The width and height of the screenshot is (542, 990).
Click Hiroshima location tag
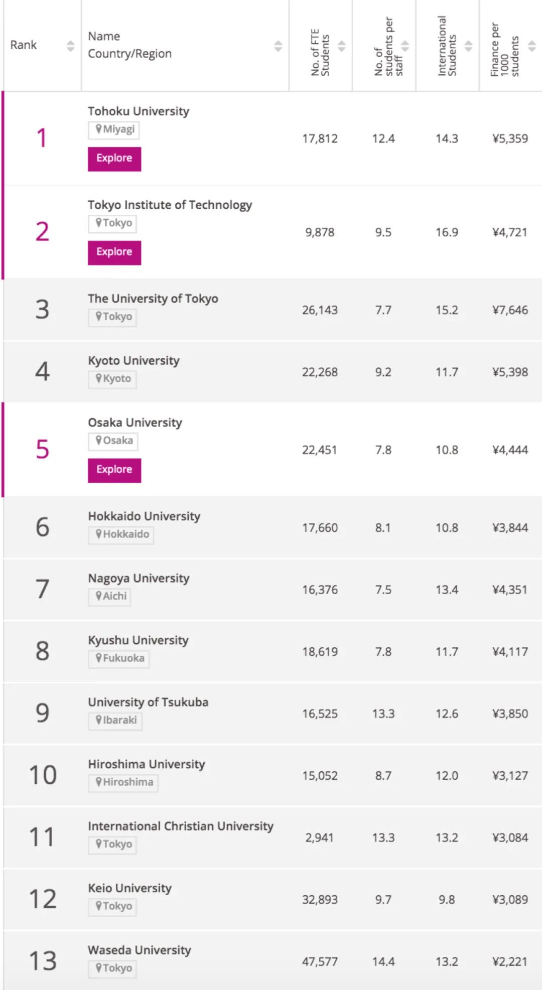pos(123,782)
